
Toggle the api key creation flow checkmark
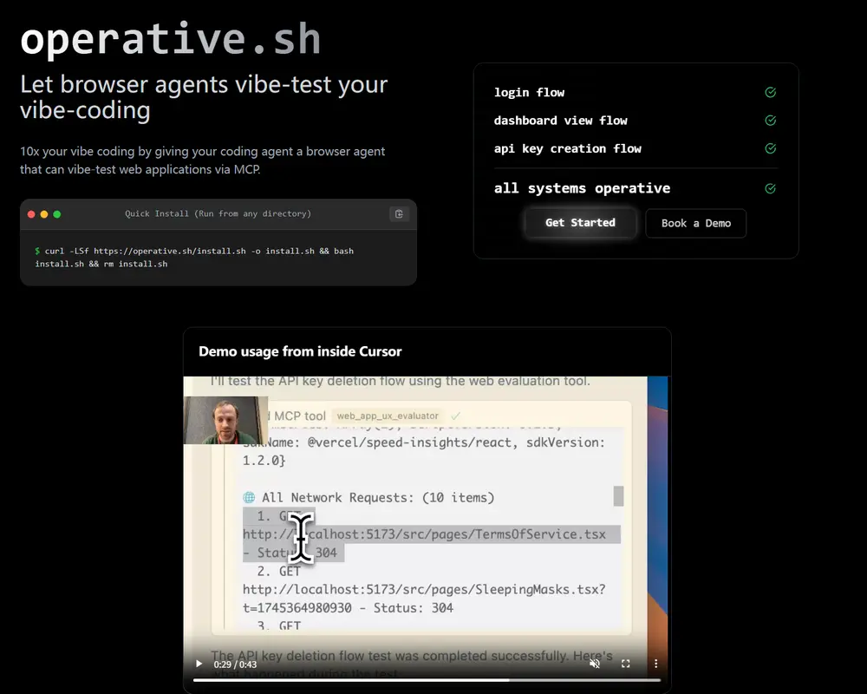(x=770, y=148)
